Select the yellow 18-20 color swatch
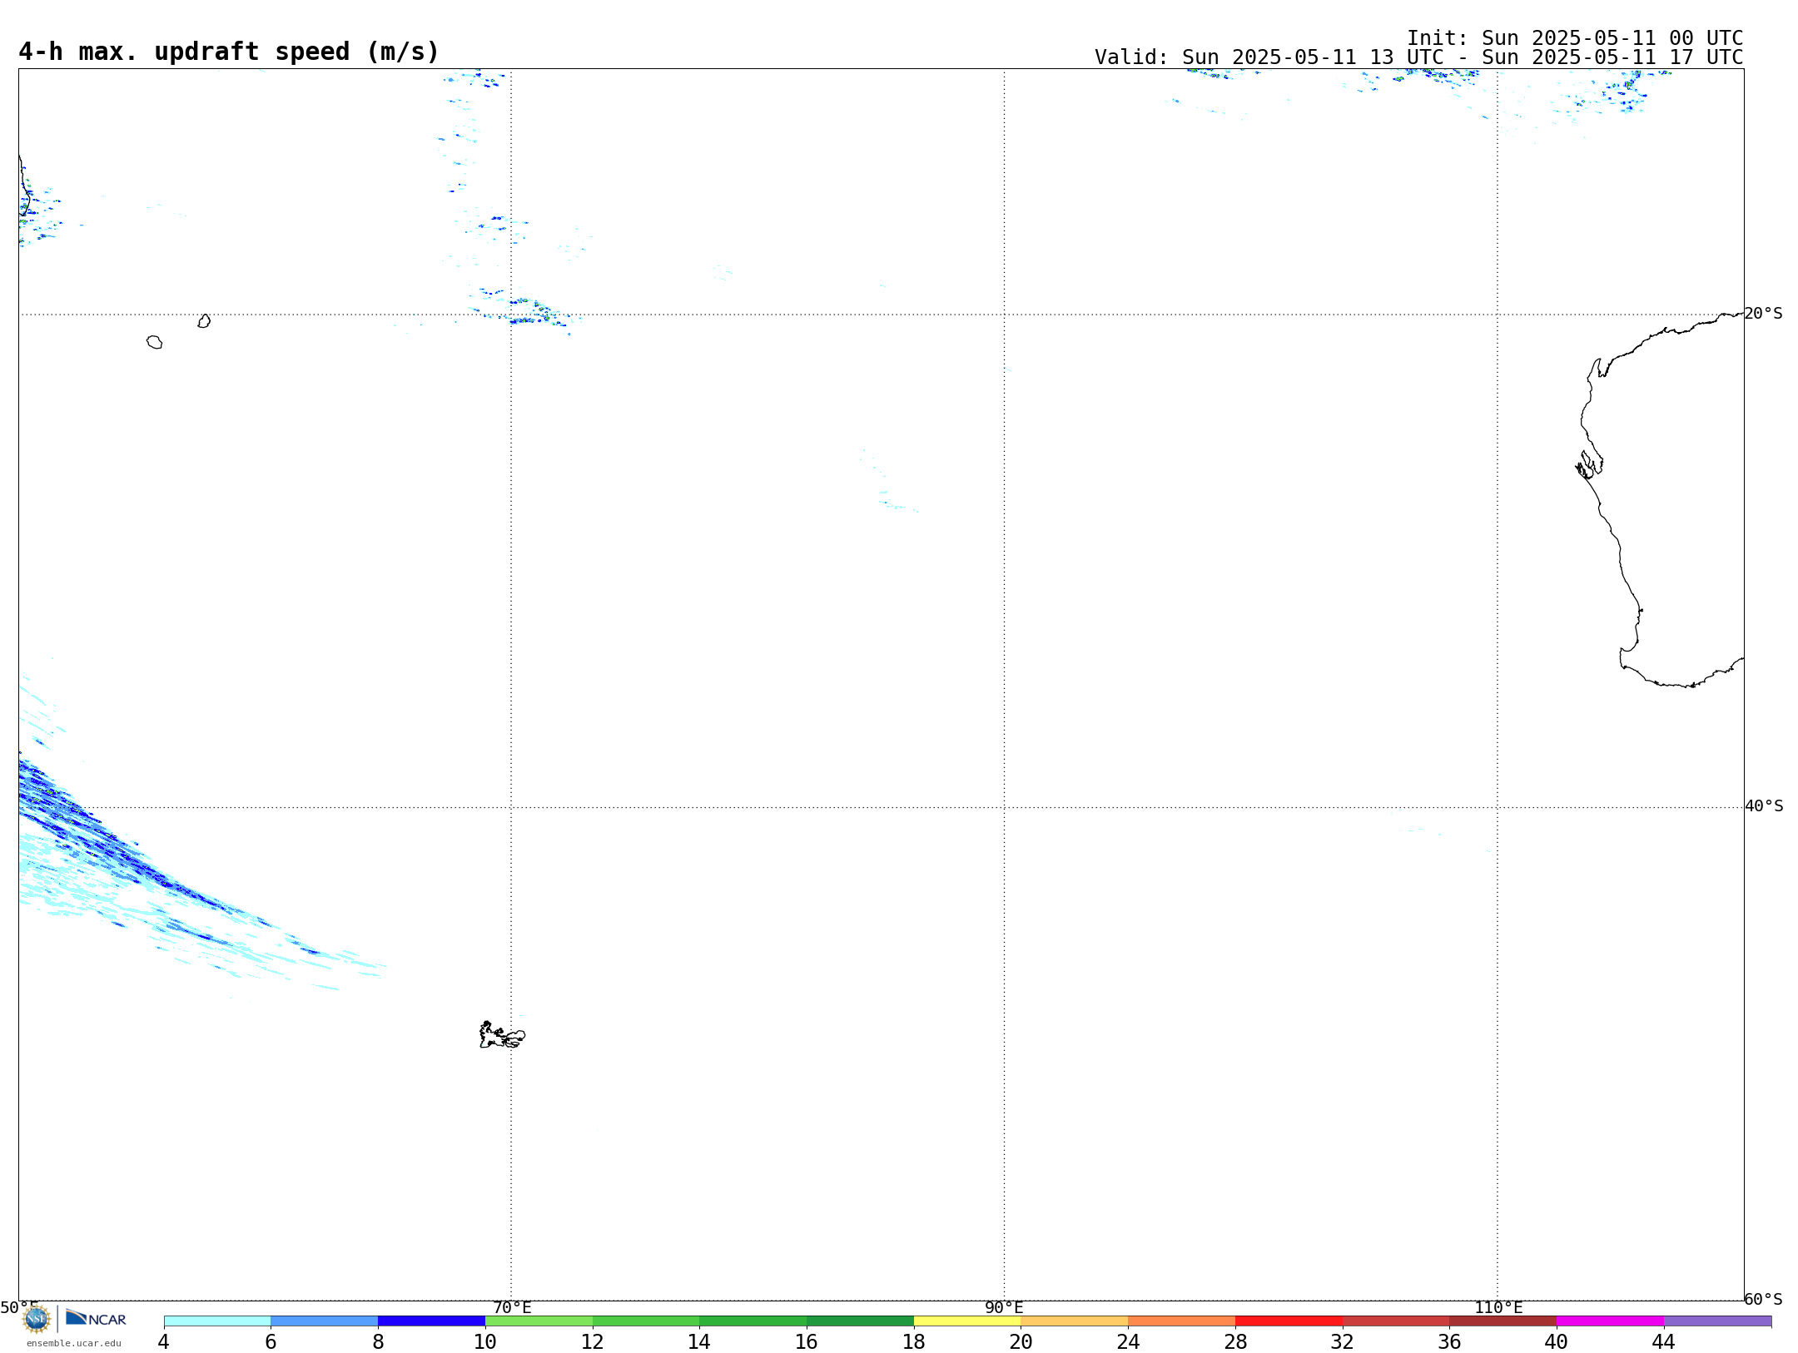The image size is (1798, 1353). point(967,1321)
